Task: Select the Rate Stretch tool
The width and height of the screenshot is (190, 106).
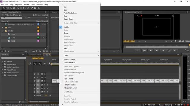Action: click(18, 8)
